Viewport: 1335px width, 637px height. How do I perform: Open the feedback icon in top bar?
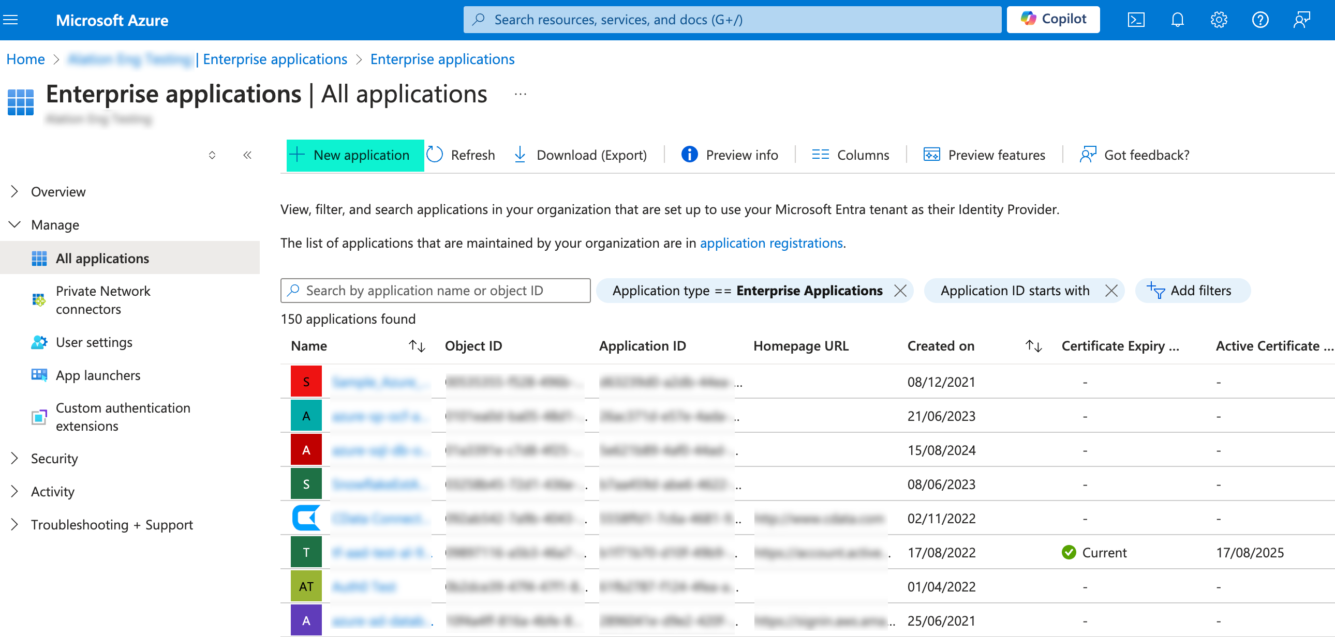1301,20
